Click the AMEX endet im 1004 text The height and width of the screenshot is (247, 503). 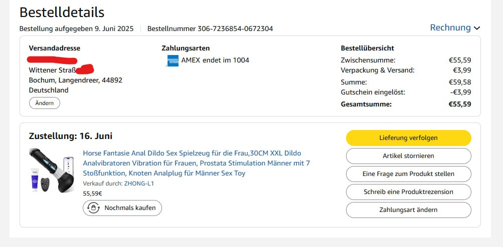(215, 60)
